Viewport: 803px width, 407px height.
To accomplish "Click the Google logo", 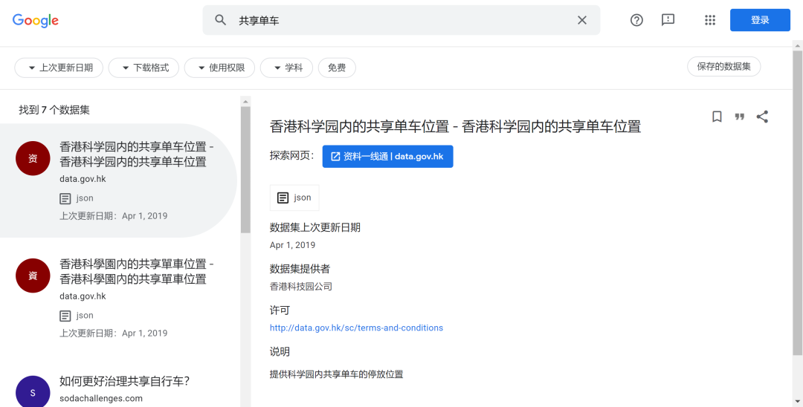I will (36, 21).
